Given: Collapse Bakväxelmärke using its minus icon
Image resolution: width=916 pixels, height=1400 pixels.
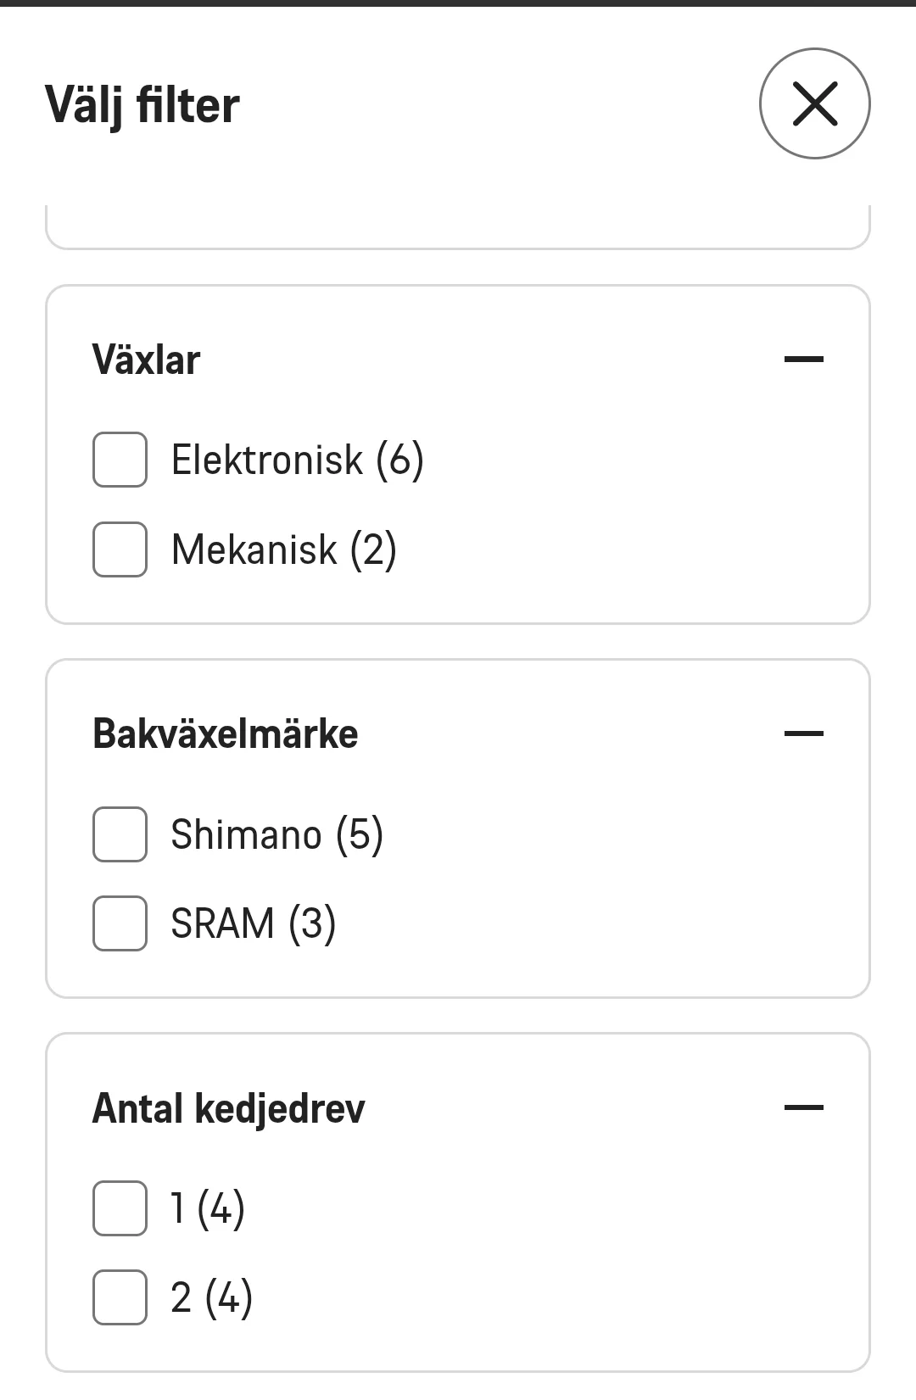Looking at the screenshot, I should click(x=803, y=733).
